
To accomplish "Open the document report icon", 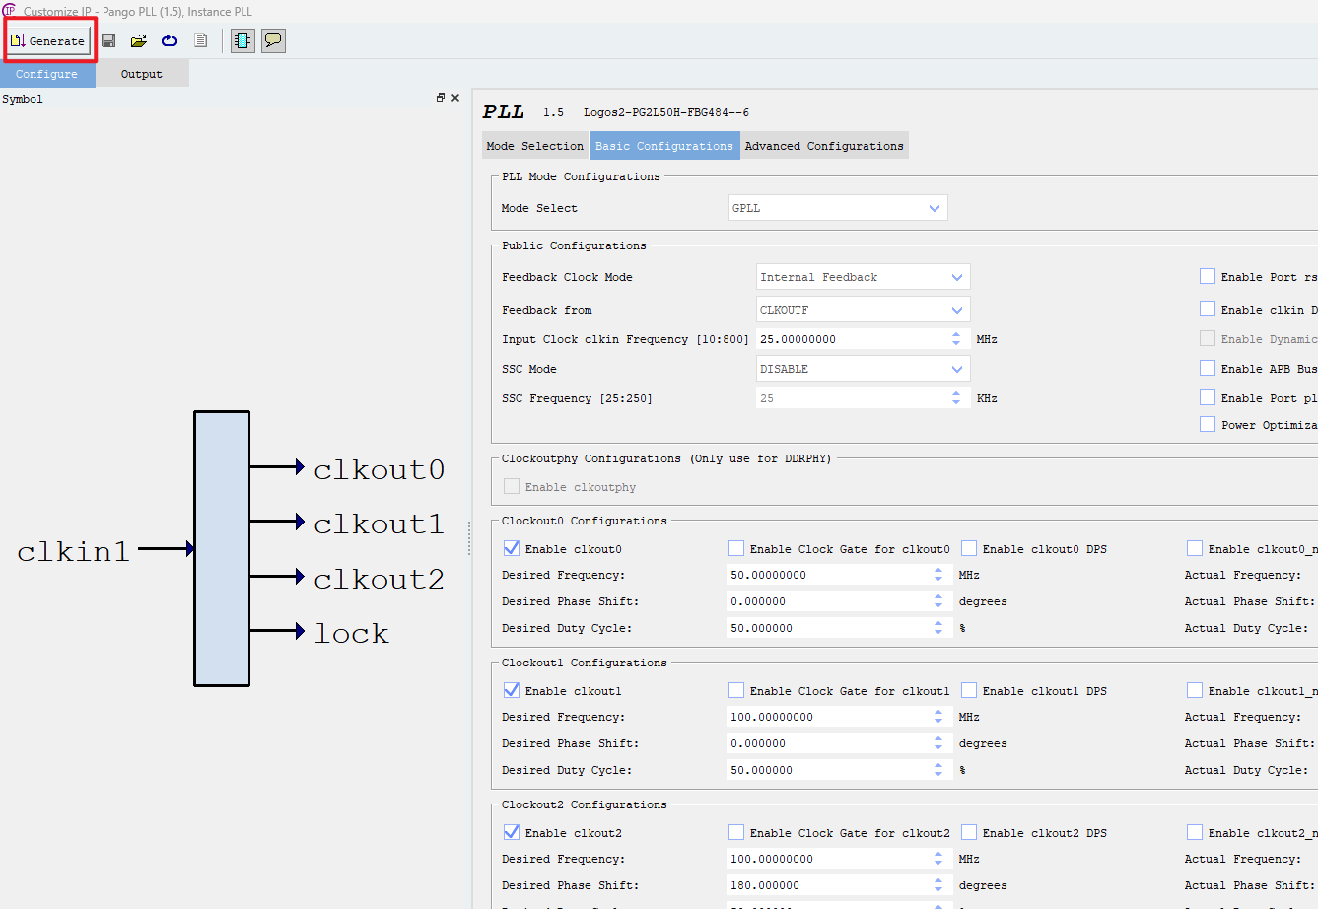I will pos(200,40).
